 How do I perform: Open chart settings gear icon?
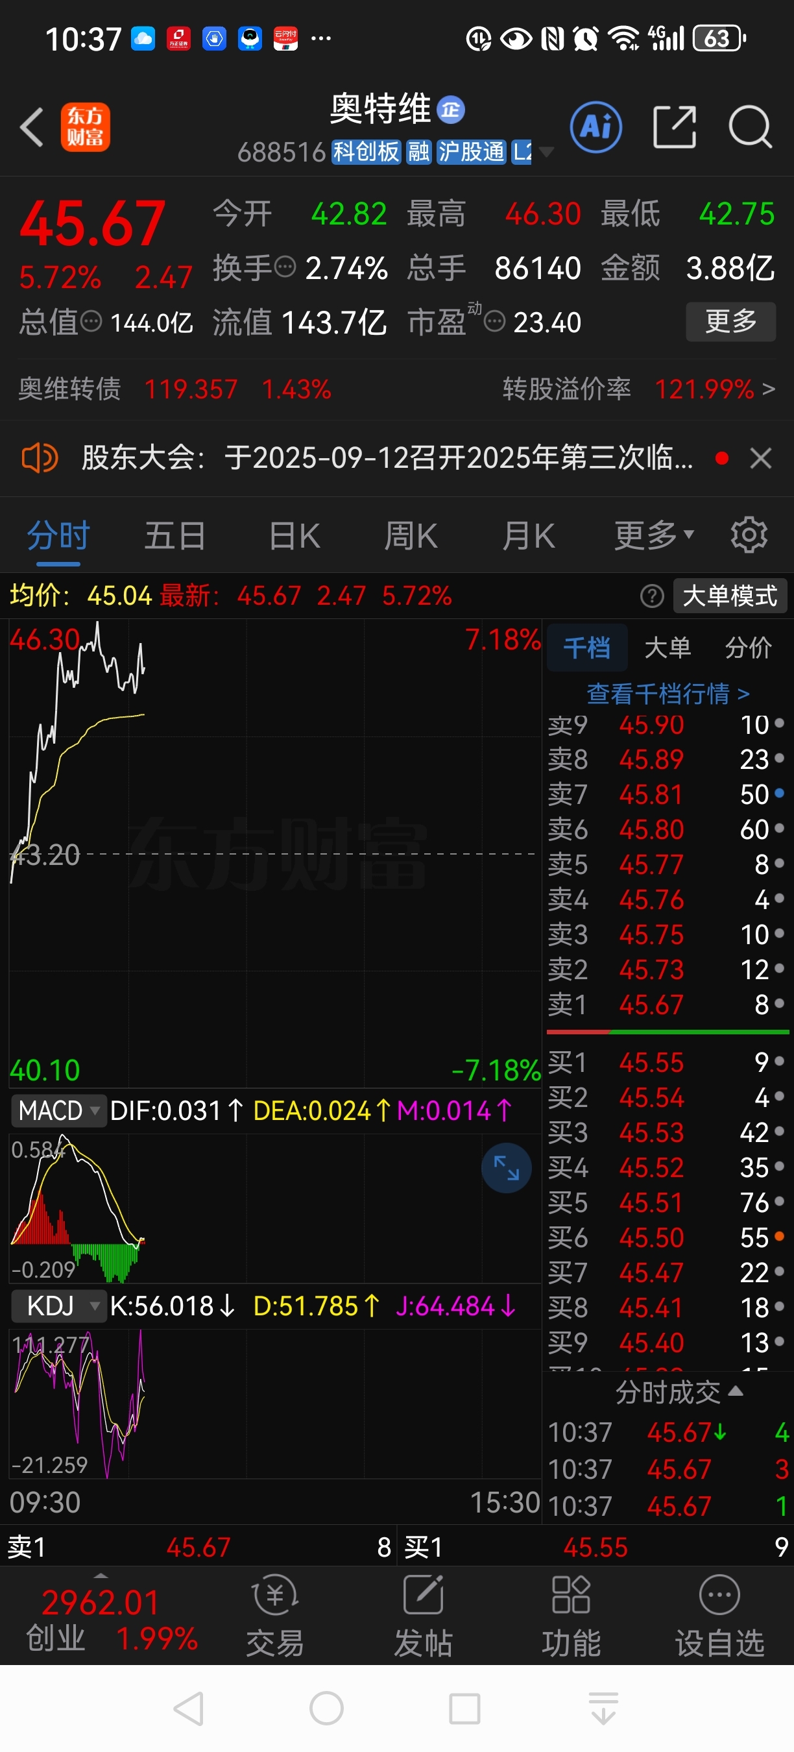point(749,535)
